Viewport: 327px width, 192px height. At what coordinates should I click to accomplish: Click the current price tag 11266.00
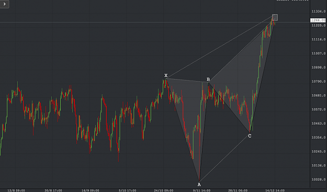[318, 20]
